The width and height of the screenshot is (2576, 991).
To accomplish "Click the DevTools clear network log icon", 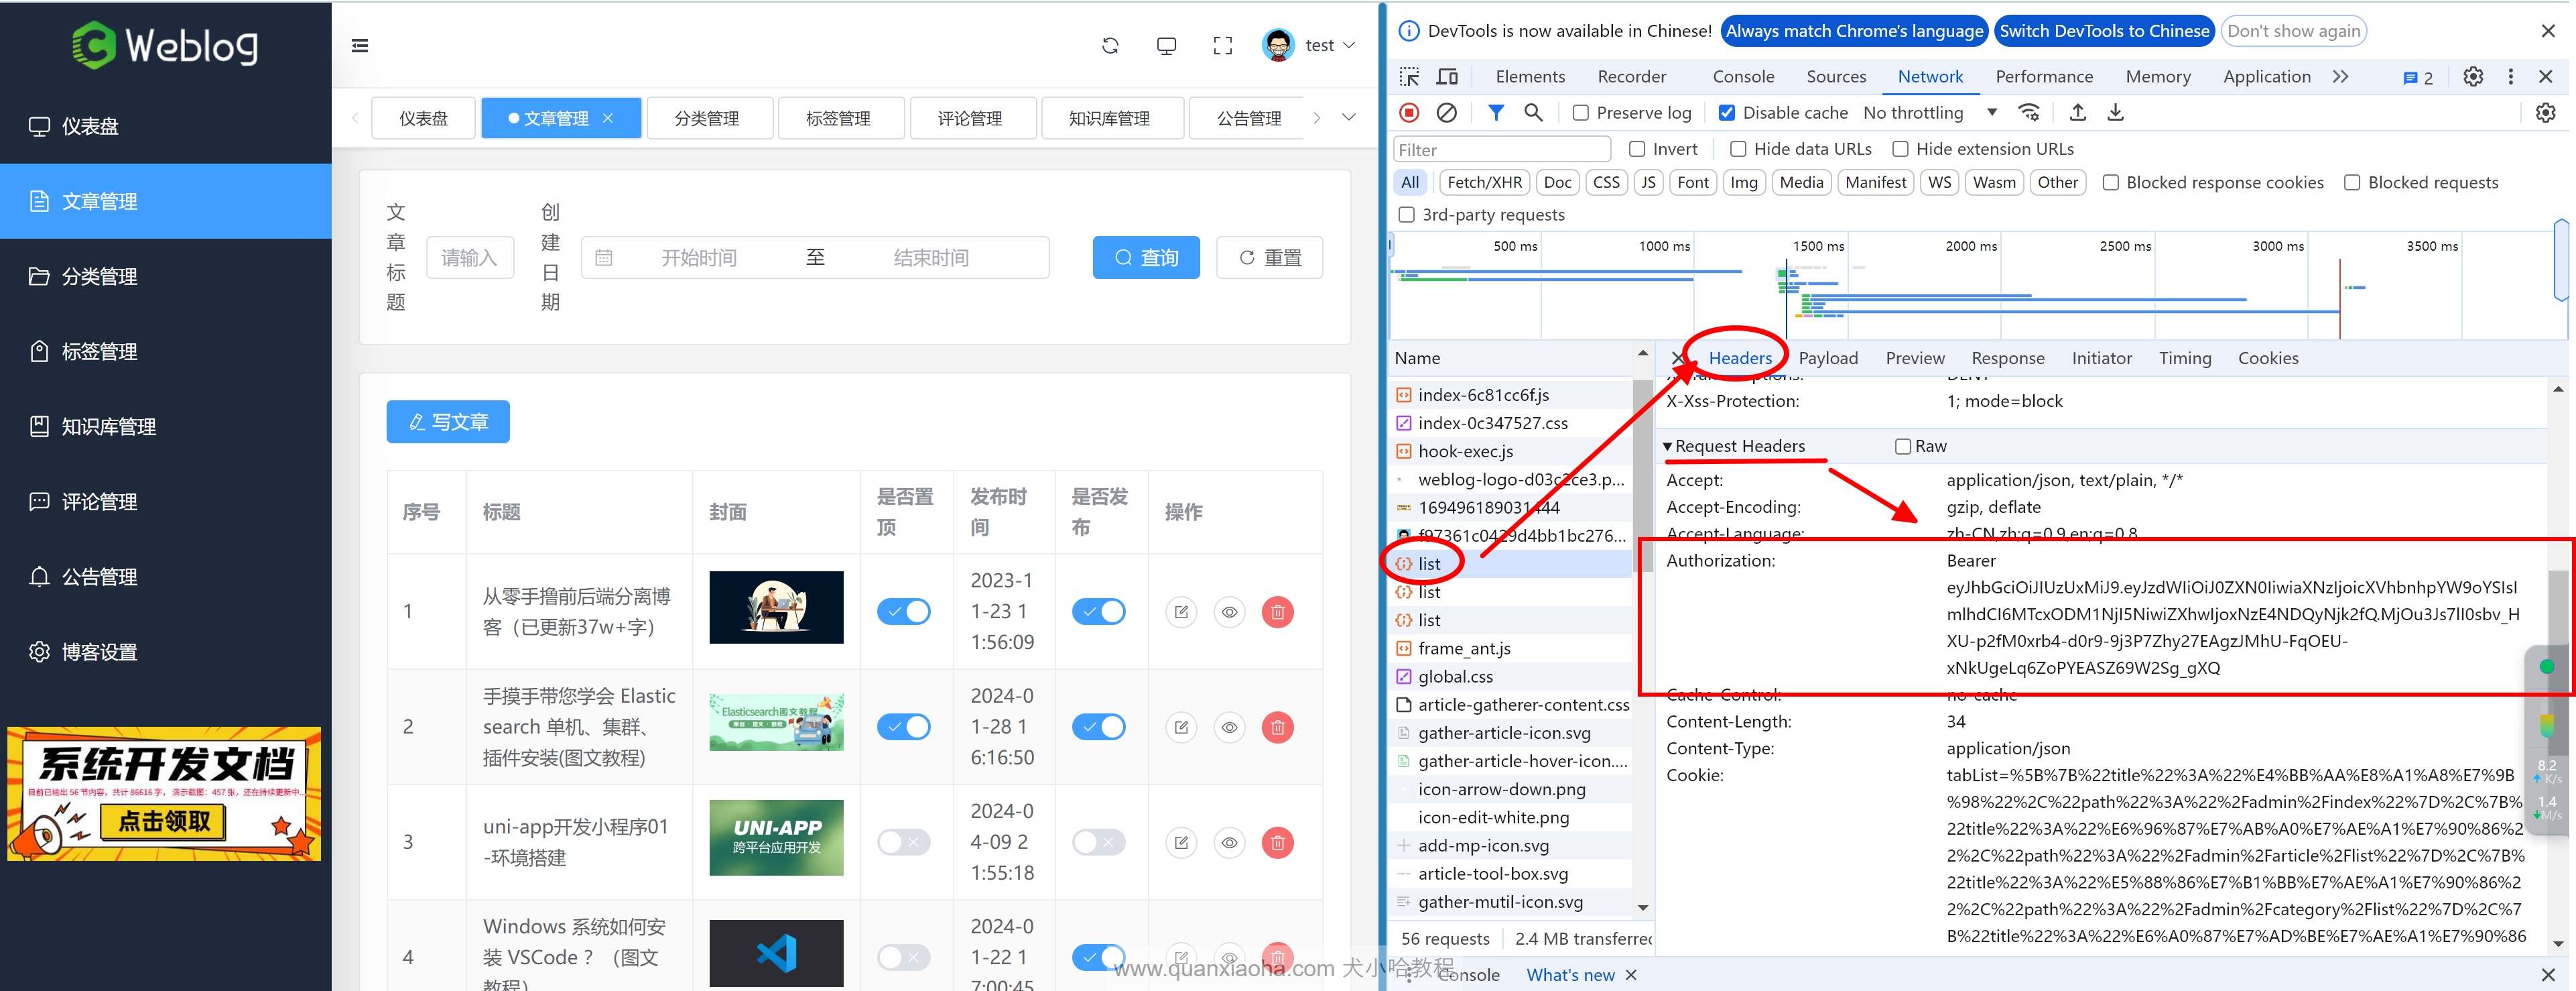I will point(1446,113).
